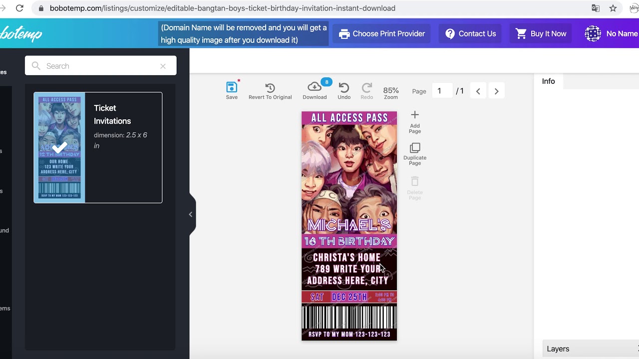The width and height of the screenshot is (639, 359).
Task: Click the Download cloud icon
Action: [314, 87]
